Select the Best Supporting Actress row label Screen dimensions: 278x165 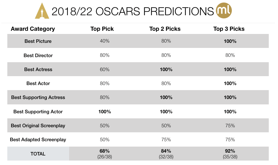point(38,97)
